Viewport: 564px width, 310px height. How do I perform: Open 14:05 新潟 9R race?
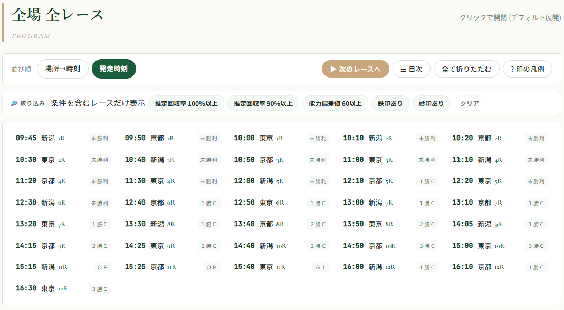tap(500, 224)
